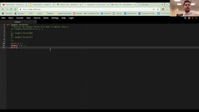
Task: Open the CS70 bookmarks folder
Action: pyautogui.click(x=29, y=13)
